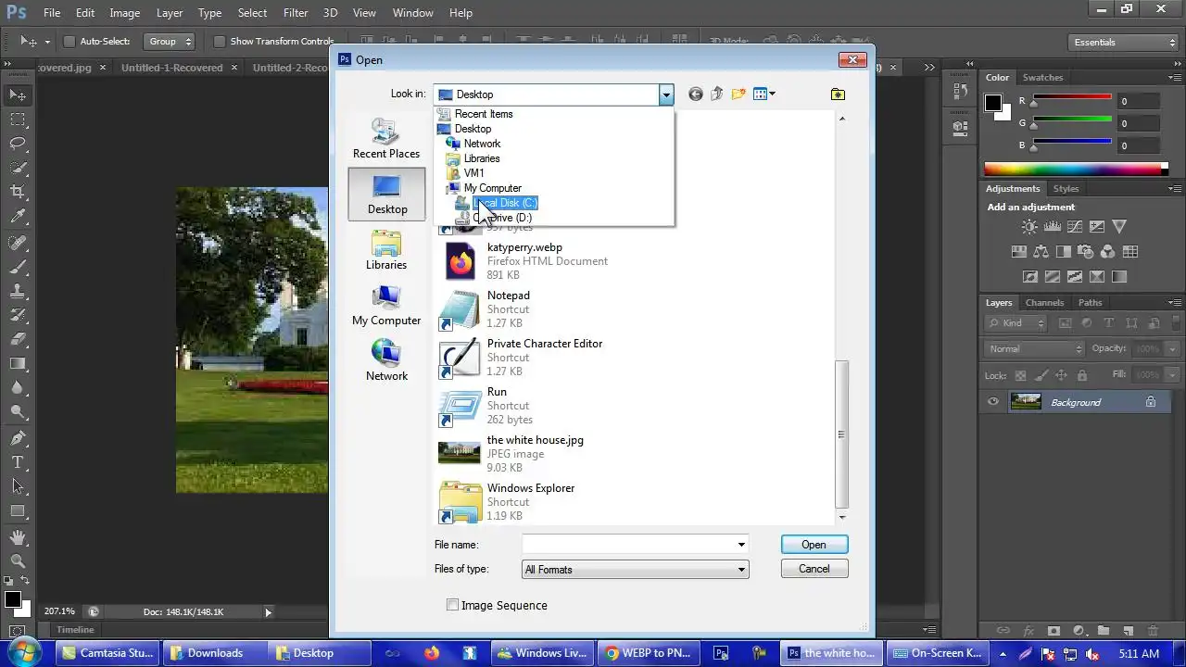Add a Color Balance adjustment
Screen dimensions: 1186x667
point(1041,252)
